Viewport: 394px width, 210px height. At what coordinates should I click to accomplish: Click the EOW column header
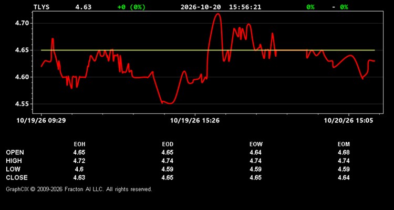256,144
